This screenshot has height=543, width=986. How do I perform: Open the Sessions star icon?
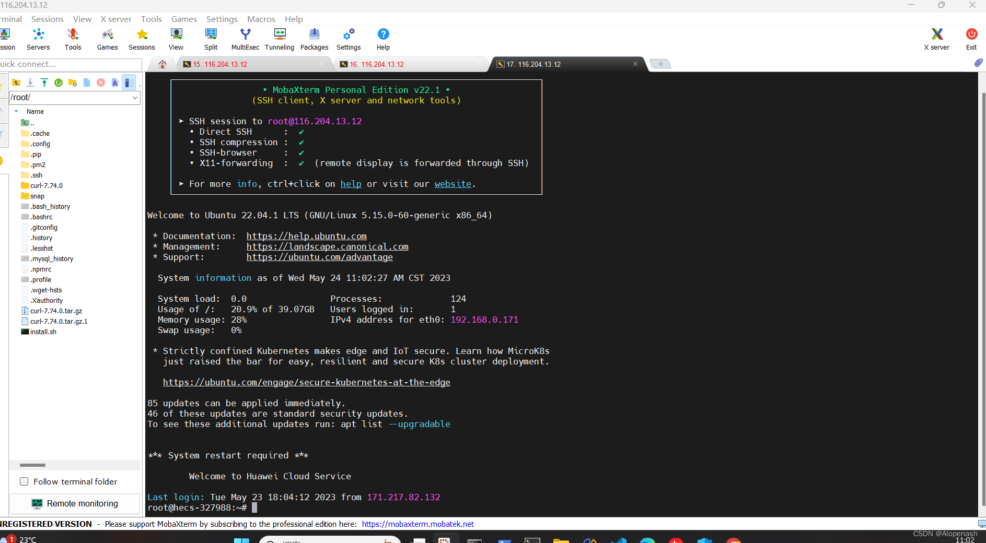(142, 39)
